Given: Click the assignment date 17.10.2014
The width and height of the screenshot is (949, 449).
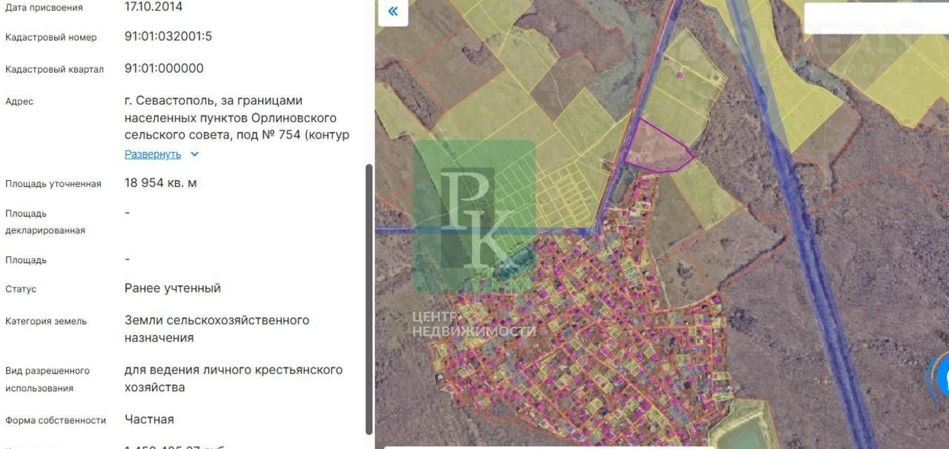Looking at the screenshot, I should [153, 7].
